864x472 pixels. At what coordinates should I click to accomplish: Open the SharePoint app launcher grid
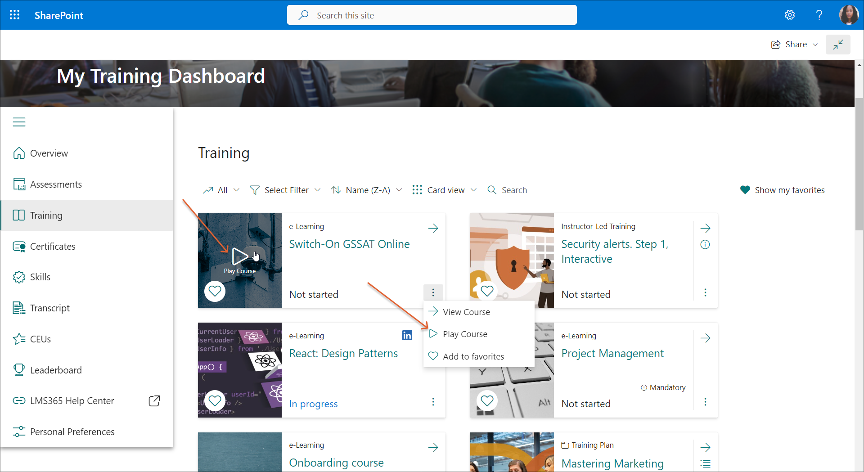14,15
